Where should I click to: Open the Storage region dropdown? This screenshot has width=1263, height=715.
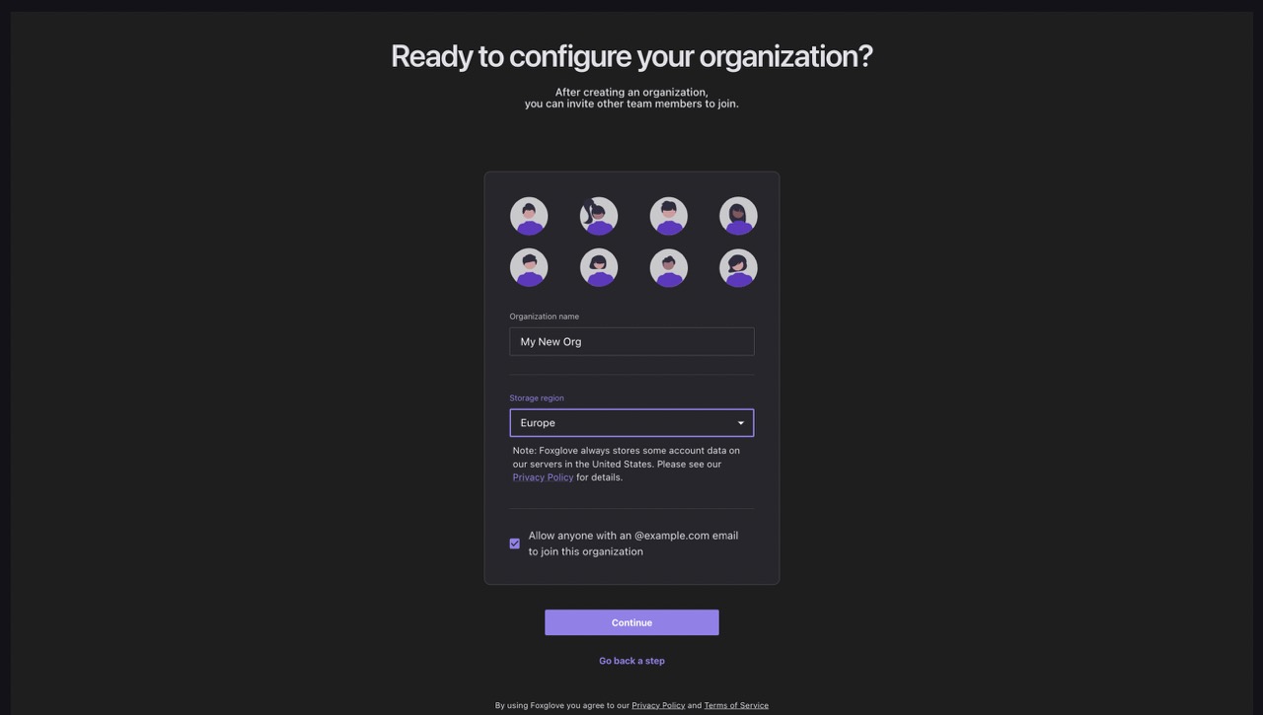tap(631, 423)
